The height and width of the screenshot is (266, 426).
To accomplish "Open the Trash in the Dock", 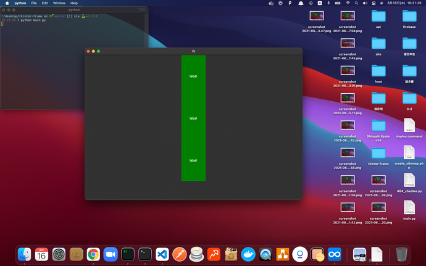I will 401,254.
